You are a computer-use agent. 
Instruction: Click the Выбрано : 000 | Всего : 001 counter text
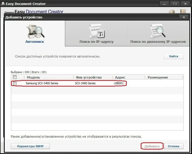tap(29, 72)
